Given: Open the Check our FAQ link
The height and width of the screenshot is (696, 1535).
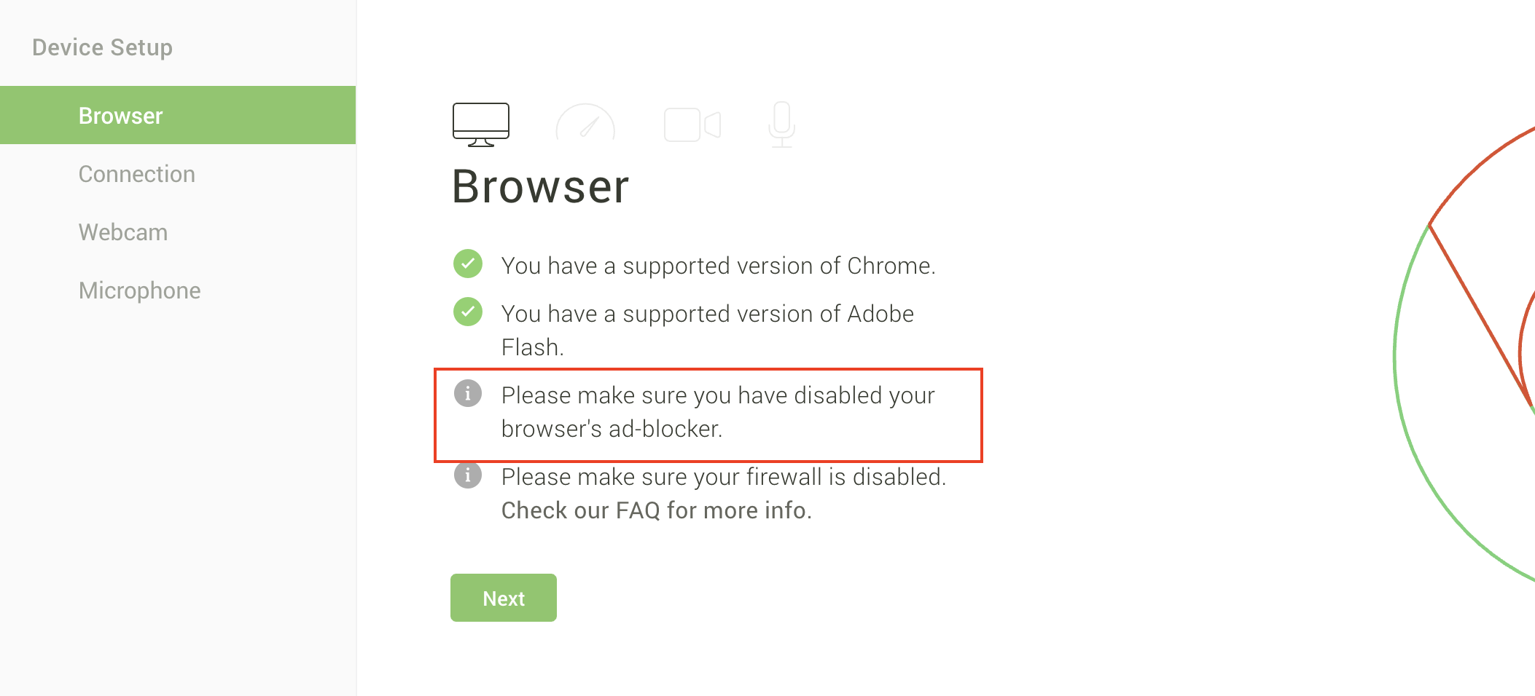Looking at the screenshot, I should pos(656,510).
